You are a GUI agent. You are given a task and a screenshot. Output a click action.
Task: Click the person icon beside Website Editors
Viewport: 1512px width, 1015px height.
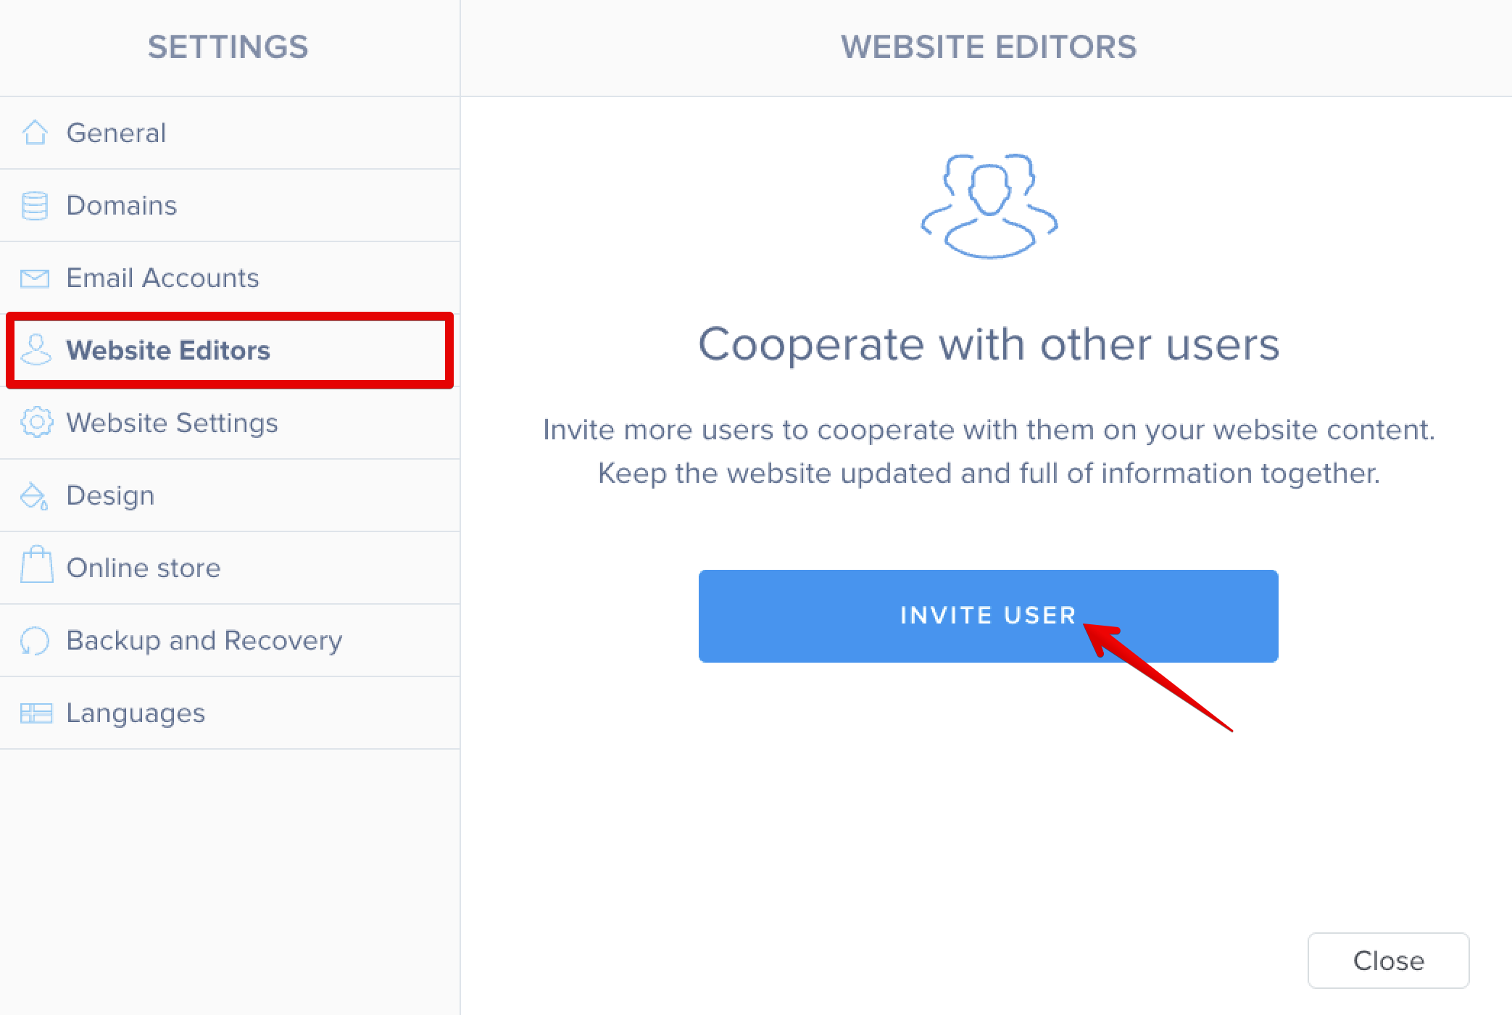coord(36,350)
